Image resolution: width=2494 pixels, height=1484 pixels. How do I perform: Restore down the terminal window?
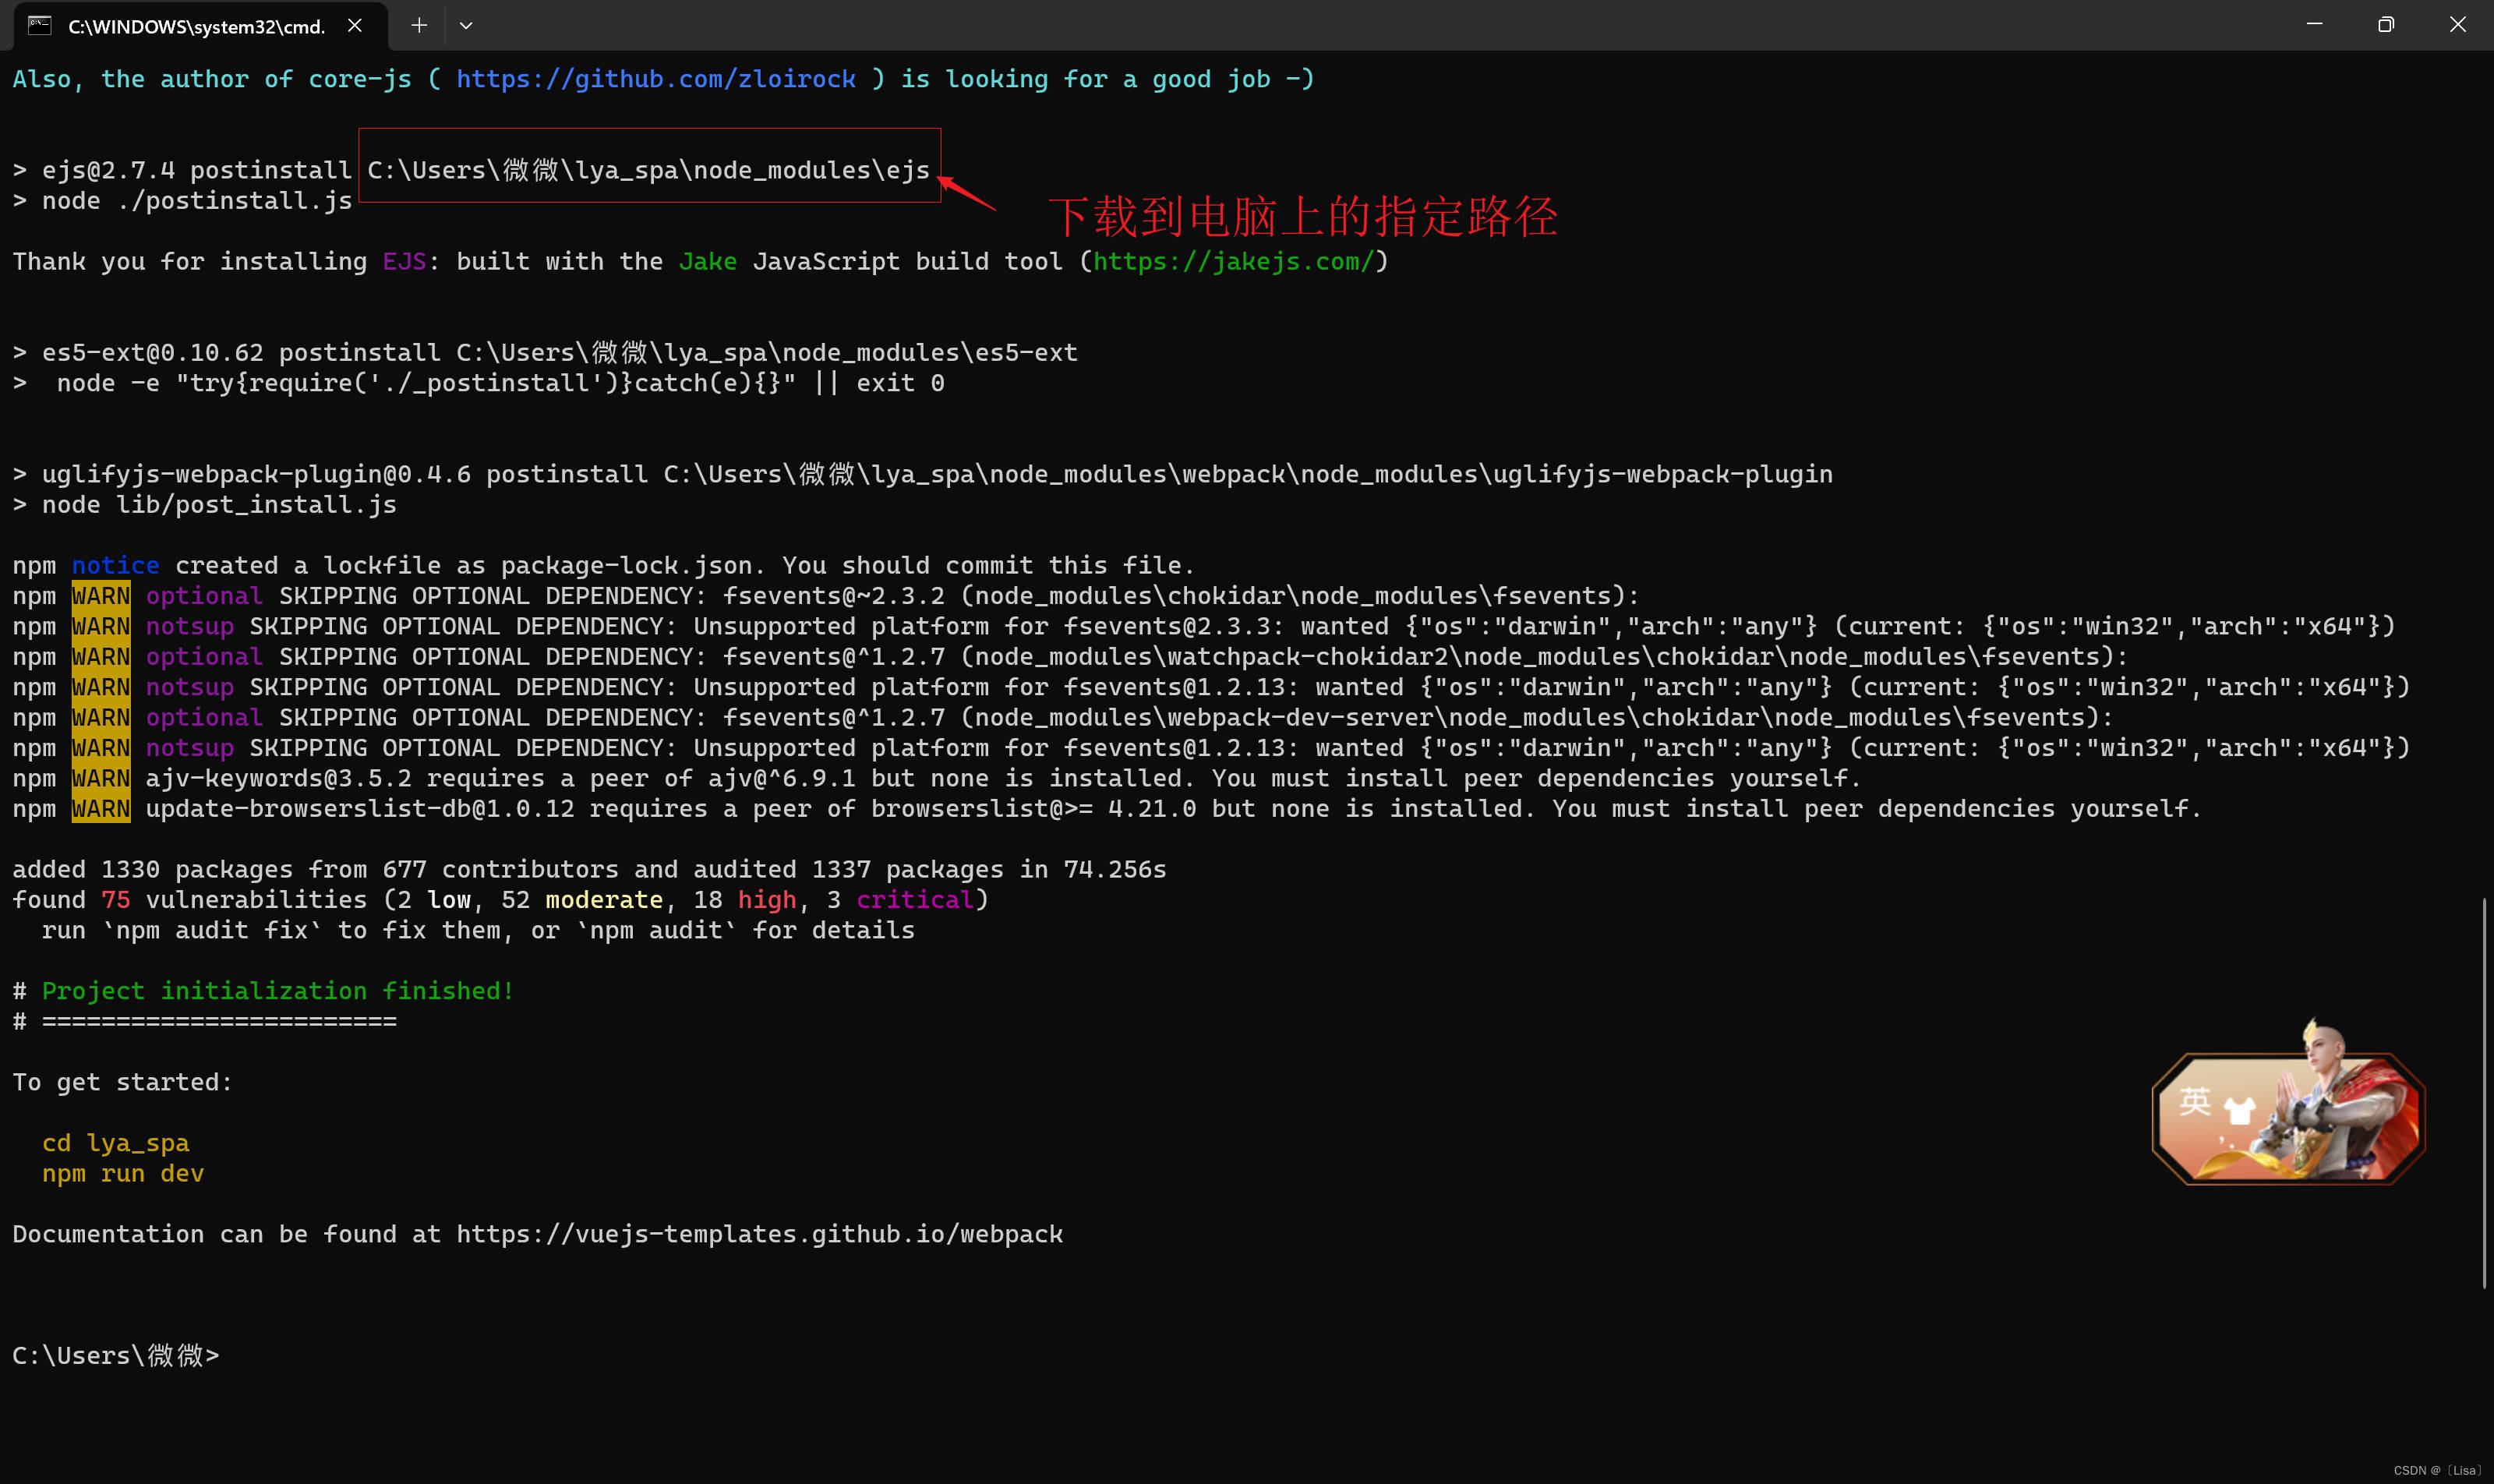pos(2386,24)
